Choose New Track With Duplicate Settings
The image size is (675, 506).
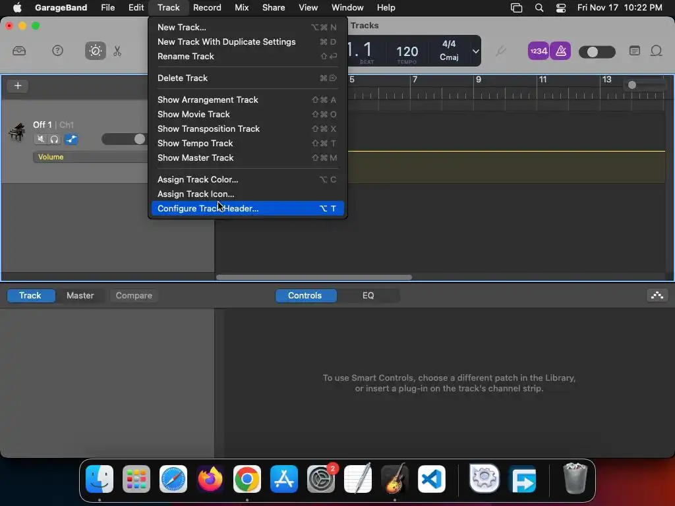pos(248,42)
